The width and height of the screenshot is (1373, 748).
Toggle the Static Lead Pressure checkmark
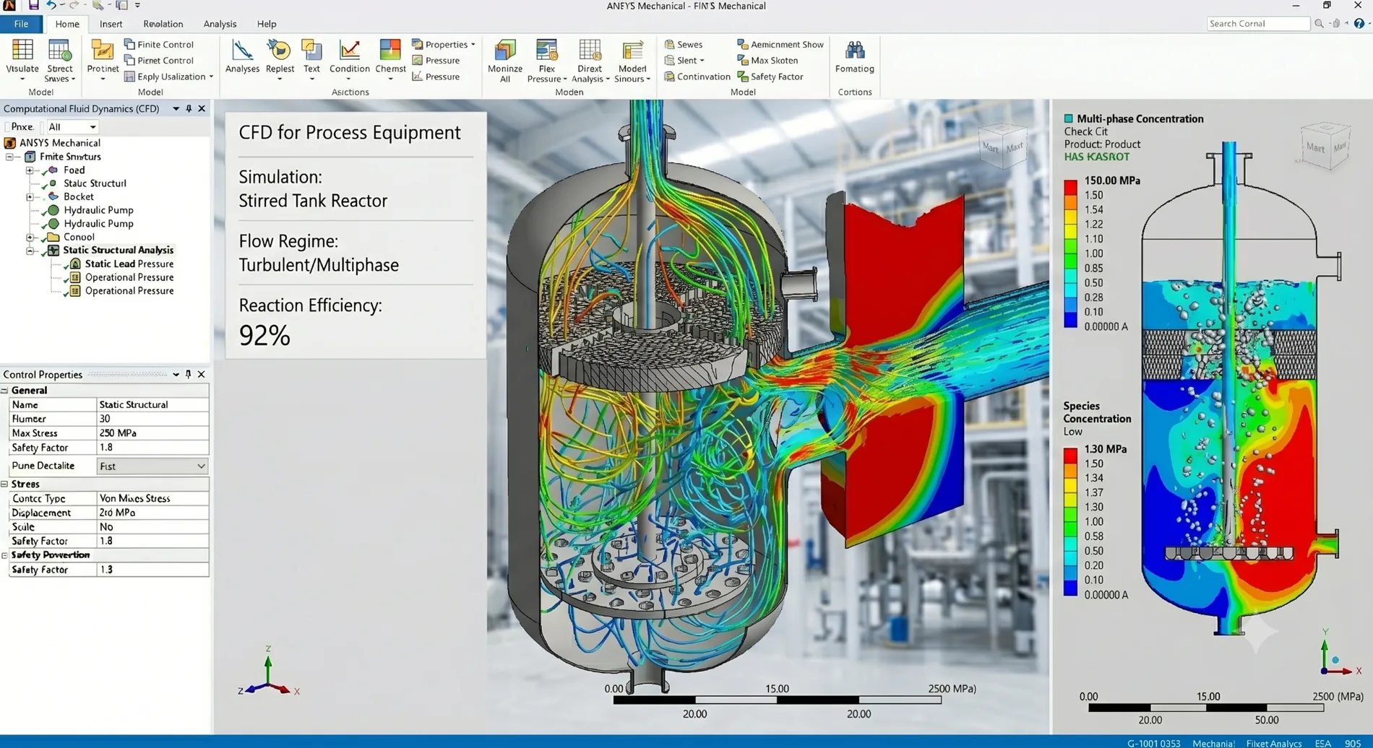66,265
